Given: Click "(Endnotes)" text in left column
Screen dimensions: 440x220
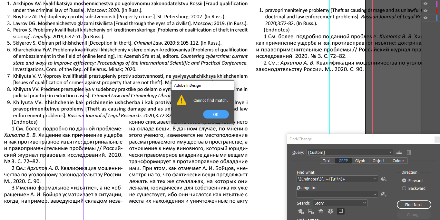Looking at the screenshot, I should (24, 122).
